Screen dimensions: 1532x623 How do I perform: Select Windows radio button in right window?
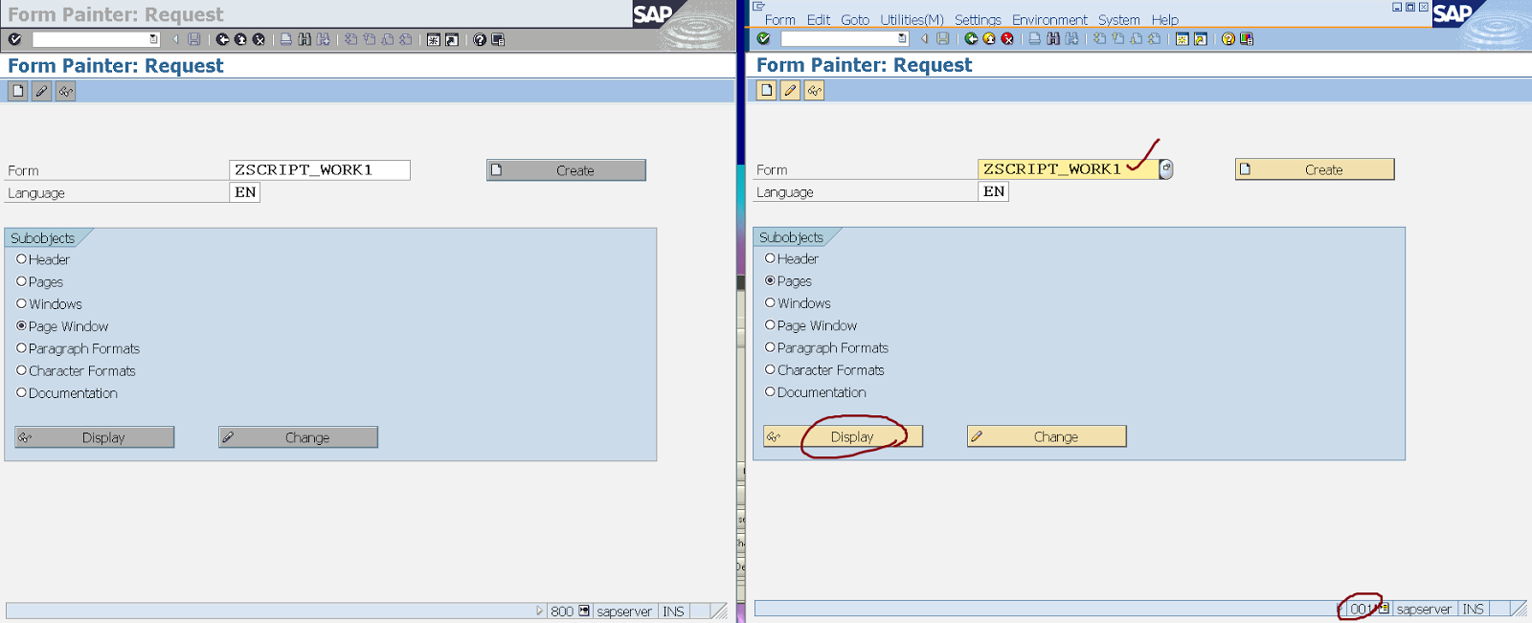point(770,302)
